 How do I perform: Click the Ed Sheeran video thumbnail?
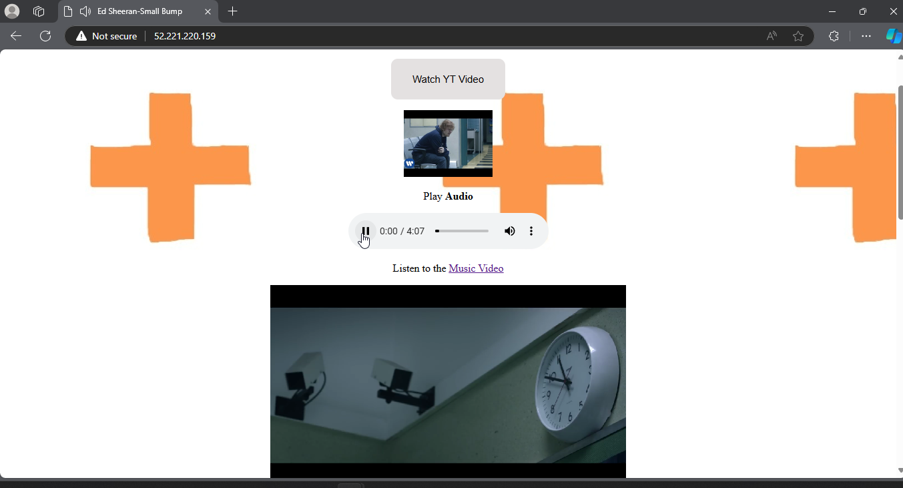coord(448,144)
